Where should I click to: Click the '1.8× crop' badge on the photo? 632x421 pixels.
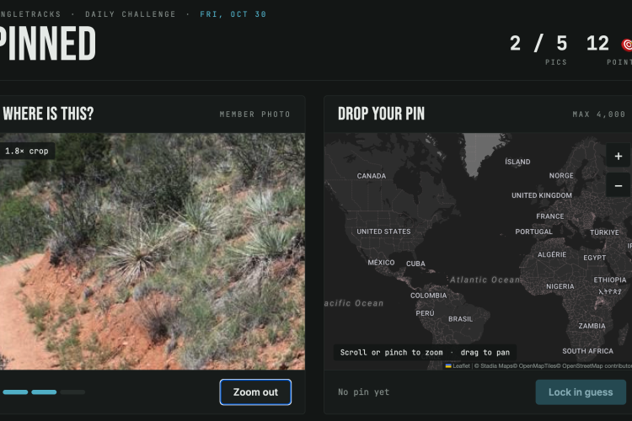27,151
